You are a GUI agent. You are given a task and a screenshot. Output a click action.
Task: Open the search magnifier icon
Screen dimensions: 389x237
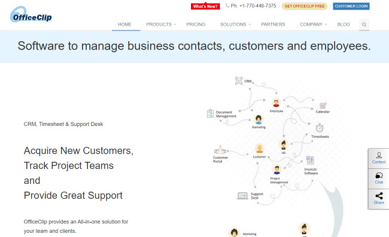click(x=364, y=24)
